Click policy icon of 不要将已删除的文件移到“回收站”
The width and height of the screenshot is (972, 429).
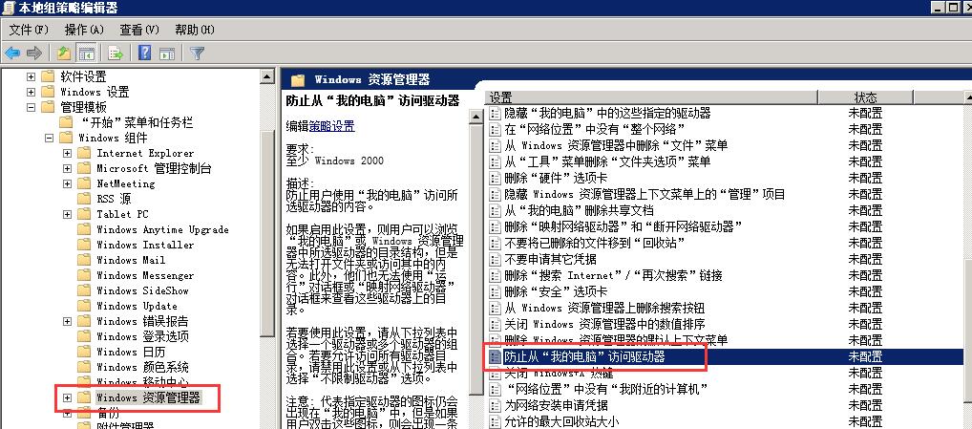click(495, 243)
